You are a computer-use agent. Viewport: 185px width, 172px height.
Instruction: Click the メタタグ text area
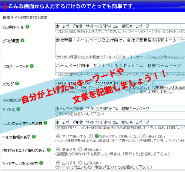(x=120, y=85)
